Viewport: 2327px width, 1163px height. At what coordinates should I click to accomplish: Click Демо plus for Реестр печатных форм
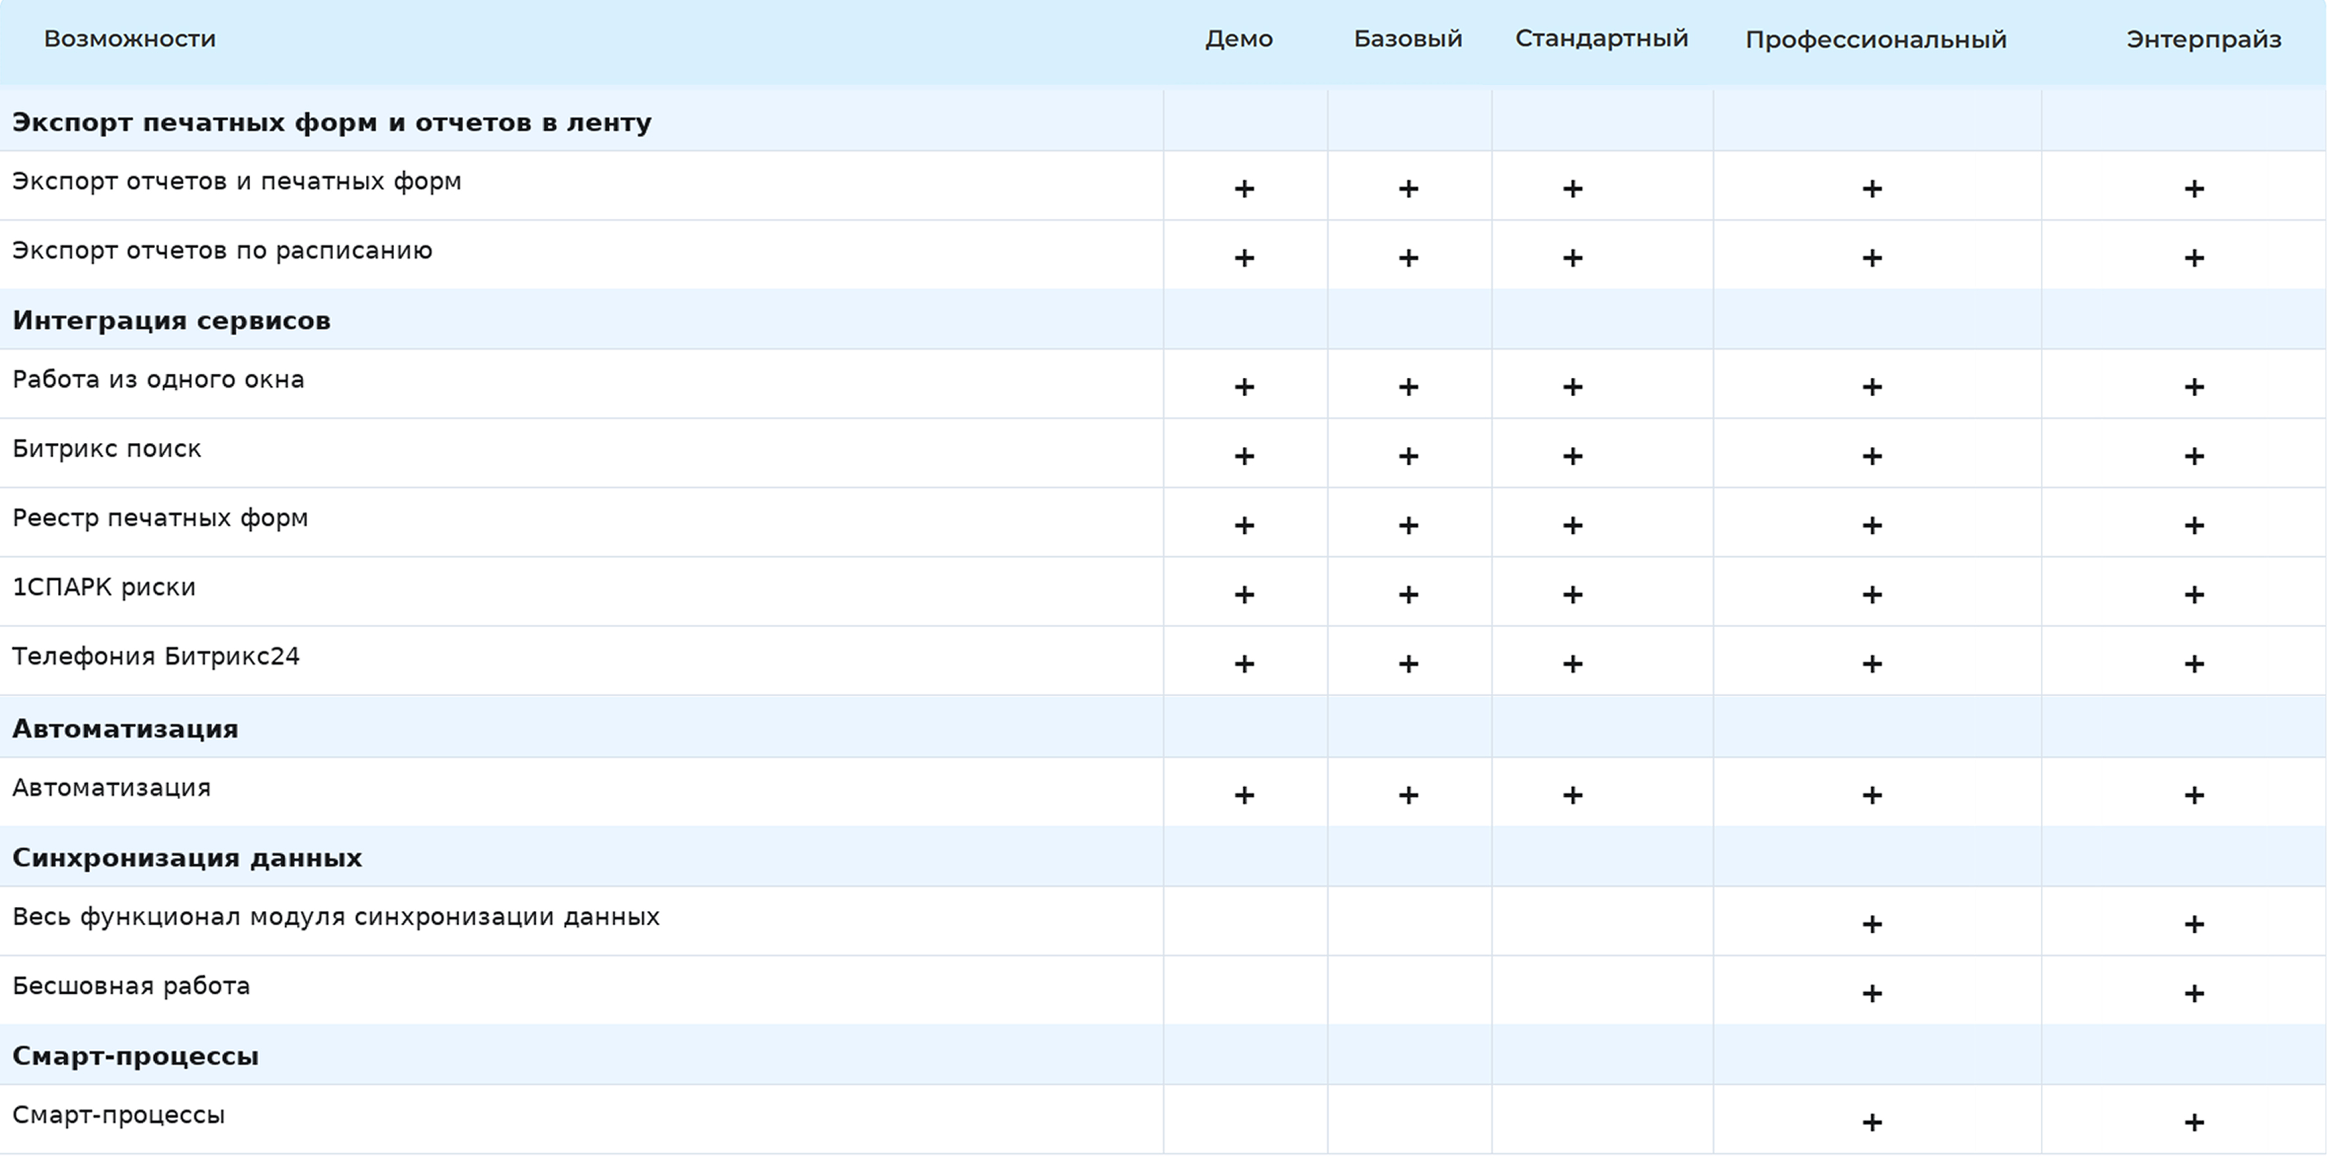1244,526
